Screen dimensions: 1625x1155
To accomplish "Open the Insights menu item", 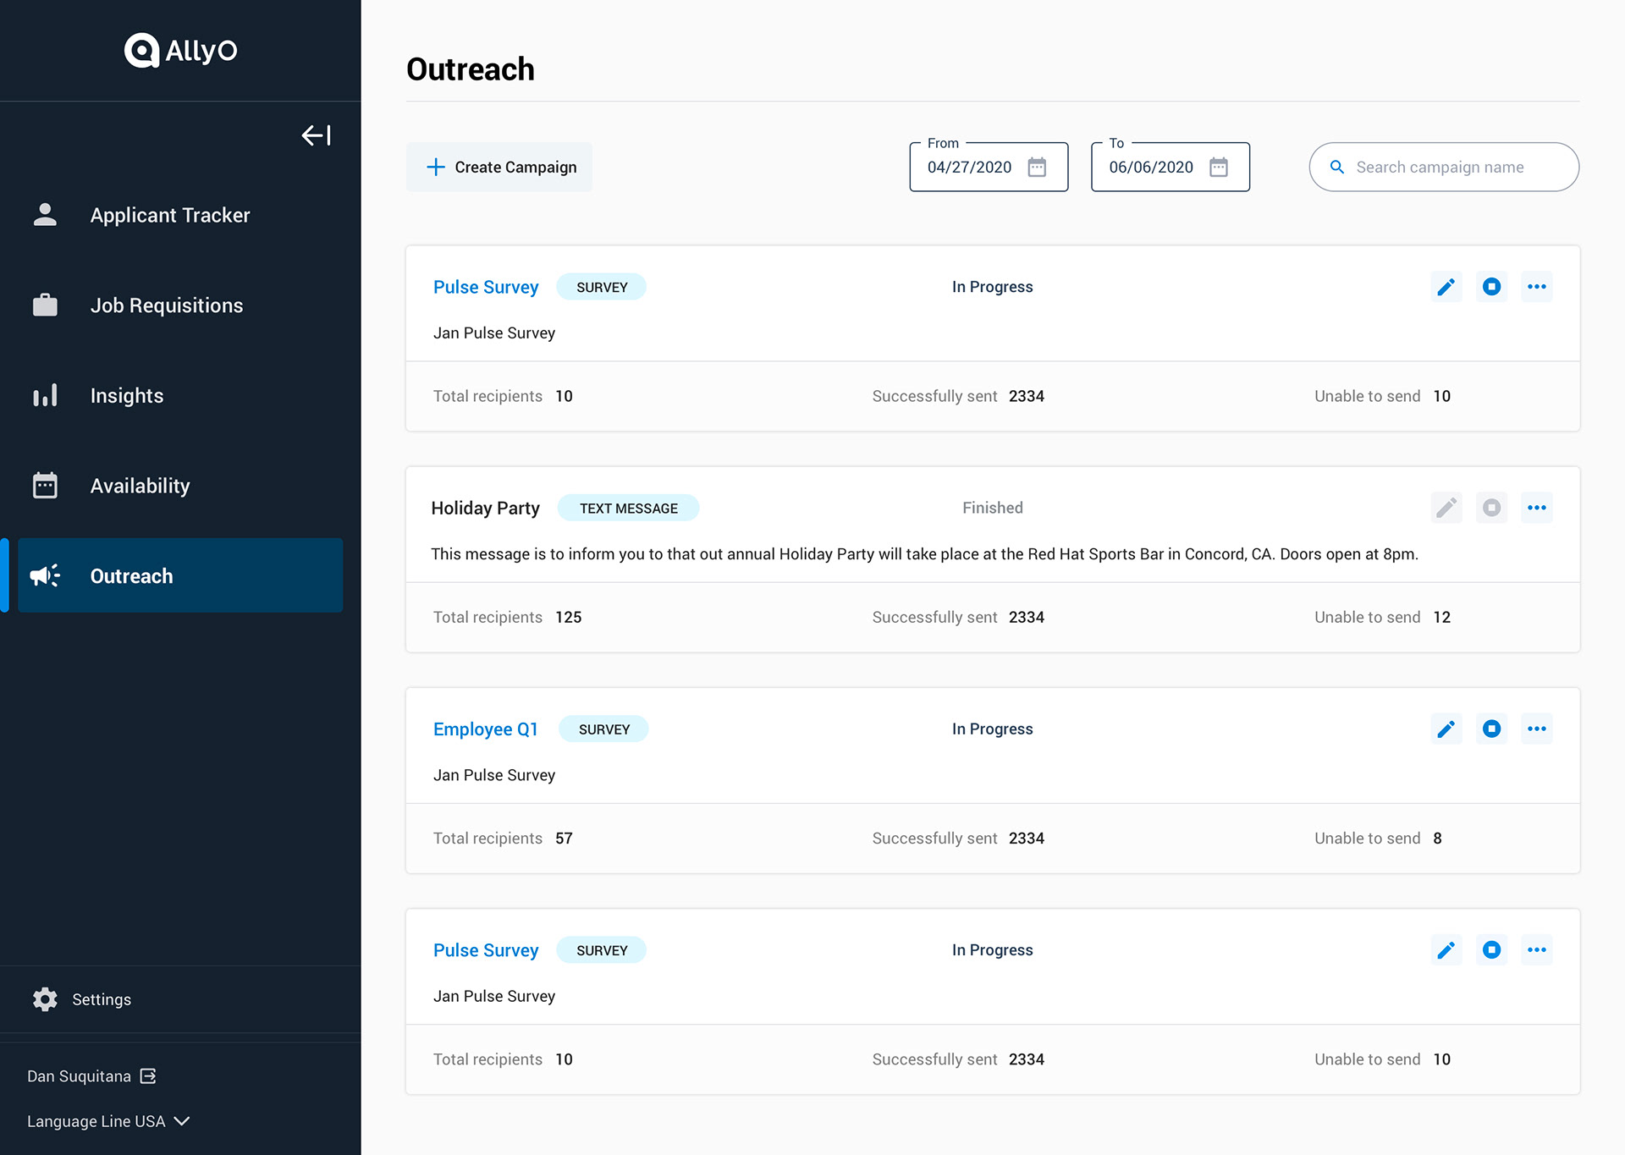I will [x=127, y=395].
